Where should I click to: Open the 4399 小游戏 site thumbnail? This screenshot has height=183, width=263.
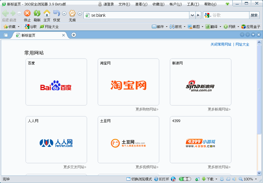pyautogui.click(x=201, y=140)
